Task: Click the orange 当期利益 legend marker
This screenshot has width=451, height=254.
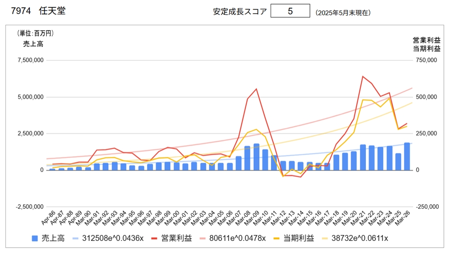Action: pos(276,239)
